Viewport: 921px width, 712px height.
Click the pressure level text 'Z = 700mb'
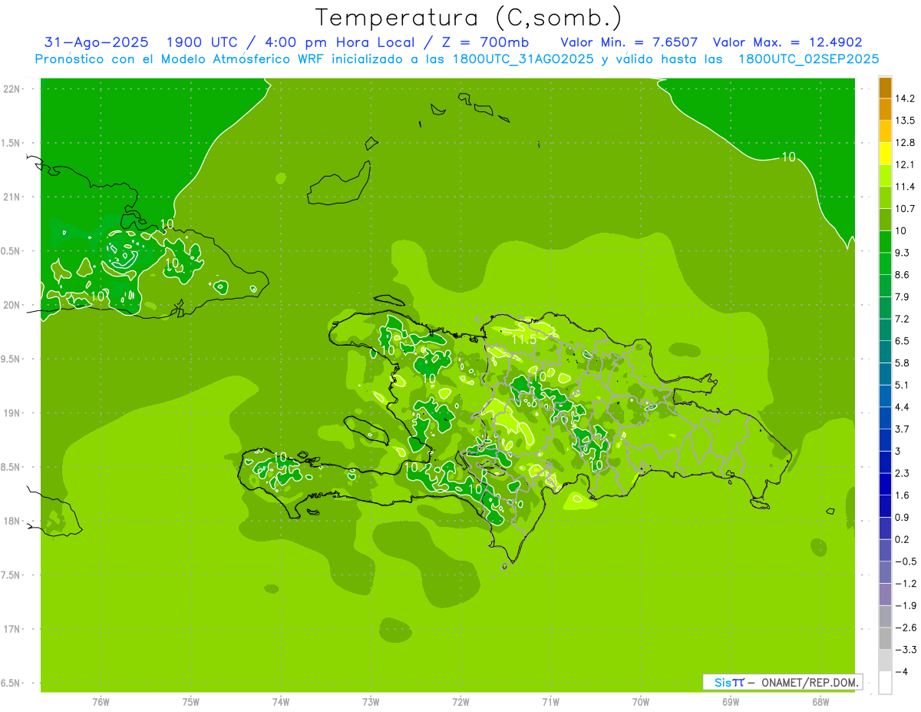pos(487,42)
